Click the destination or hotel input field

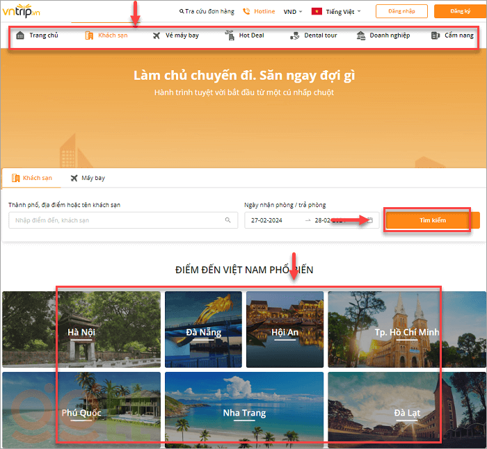click(x=118, y=220)
